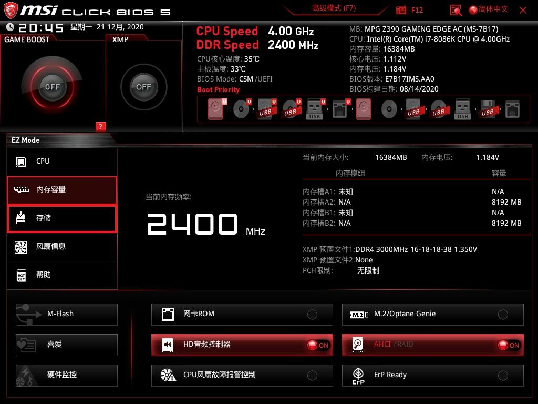The image size is (538, 404).
Task: Open the 简体中文 language selector
Action: click(493, 9)
